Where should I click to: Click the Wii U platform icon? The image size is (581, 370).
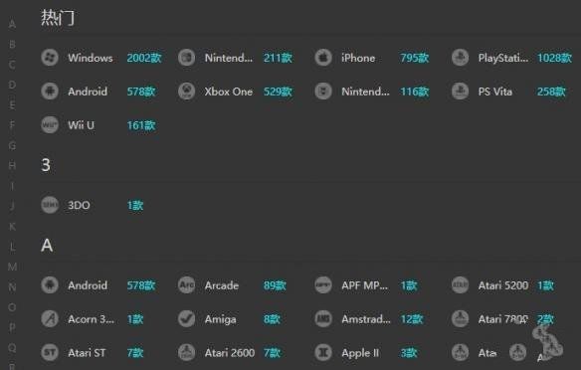tap(50, 124)
